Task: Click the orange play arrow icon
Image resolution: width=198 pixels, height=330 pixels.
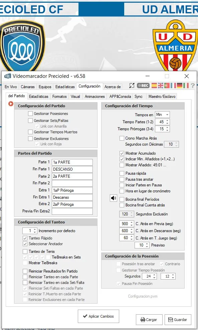Action: coord(11,104)
